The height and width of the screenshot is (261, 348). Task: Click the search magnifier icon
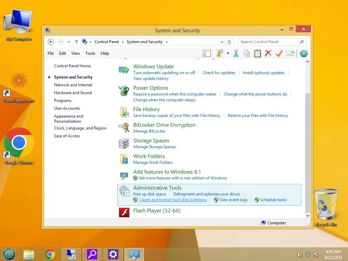(301, 42)
